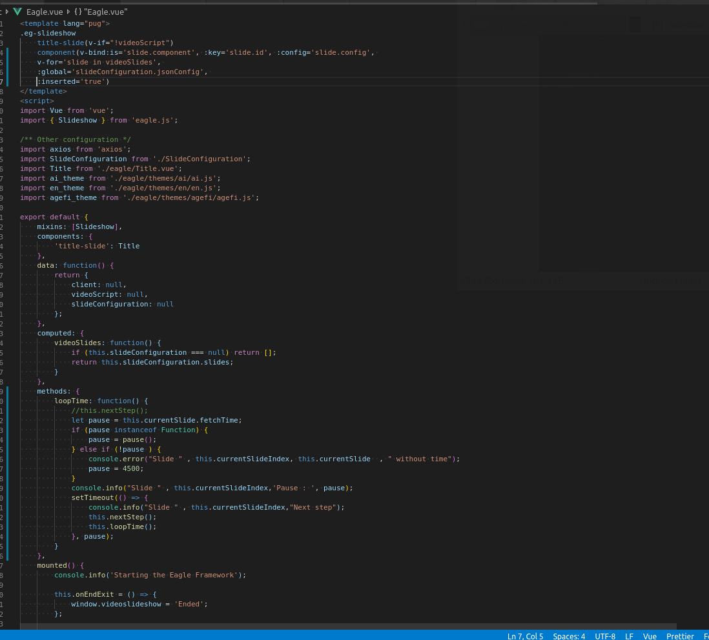
Task: Click the Prettier indicator in the status bar
Action: [680, 636]
